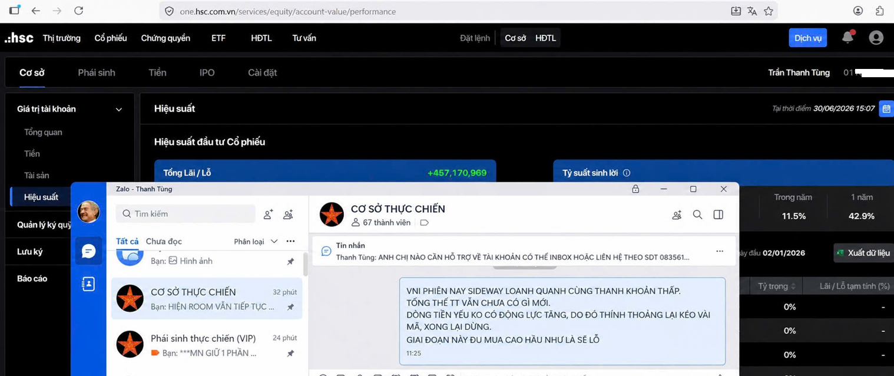Add a friend in Zalo

(268, 215)
